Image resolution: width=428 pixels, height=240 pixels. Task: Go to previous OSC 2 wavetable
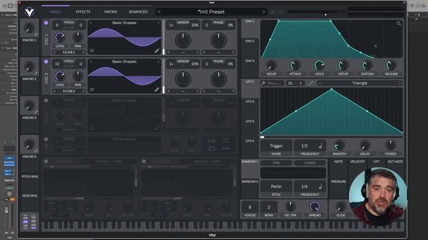(x=91, y=62)
